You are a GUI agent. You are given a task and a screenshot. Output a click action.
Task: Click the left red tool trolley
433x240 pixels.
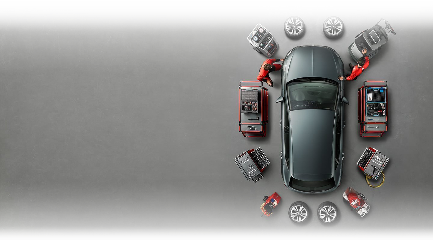[x=253, y=109]
